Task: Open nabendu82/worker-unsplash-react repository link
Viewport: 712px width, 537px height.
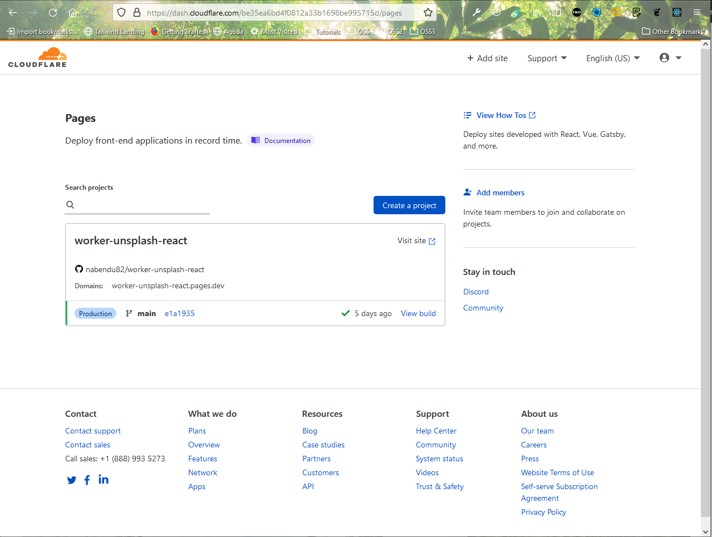Action: click(145, 270)
